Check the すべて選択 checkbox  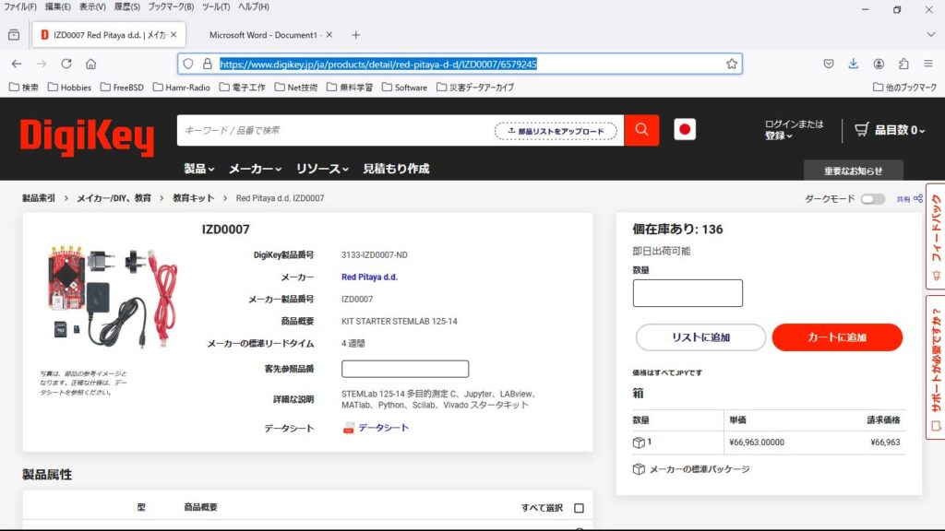(580, 508)
